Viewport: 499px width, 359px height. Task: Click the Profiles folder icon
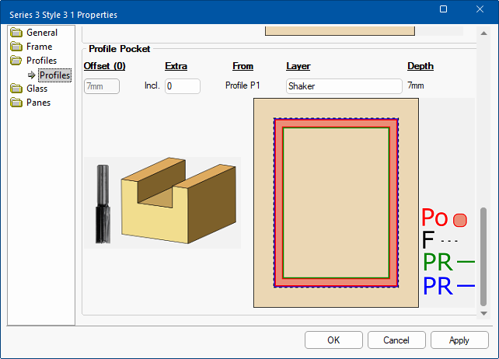16,61
